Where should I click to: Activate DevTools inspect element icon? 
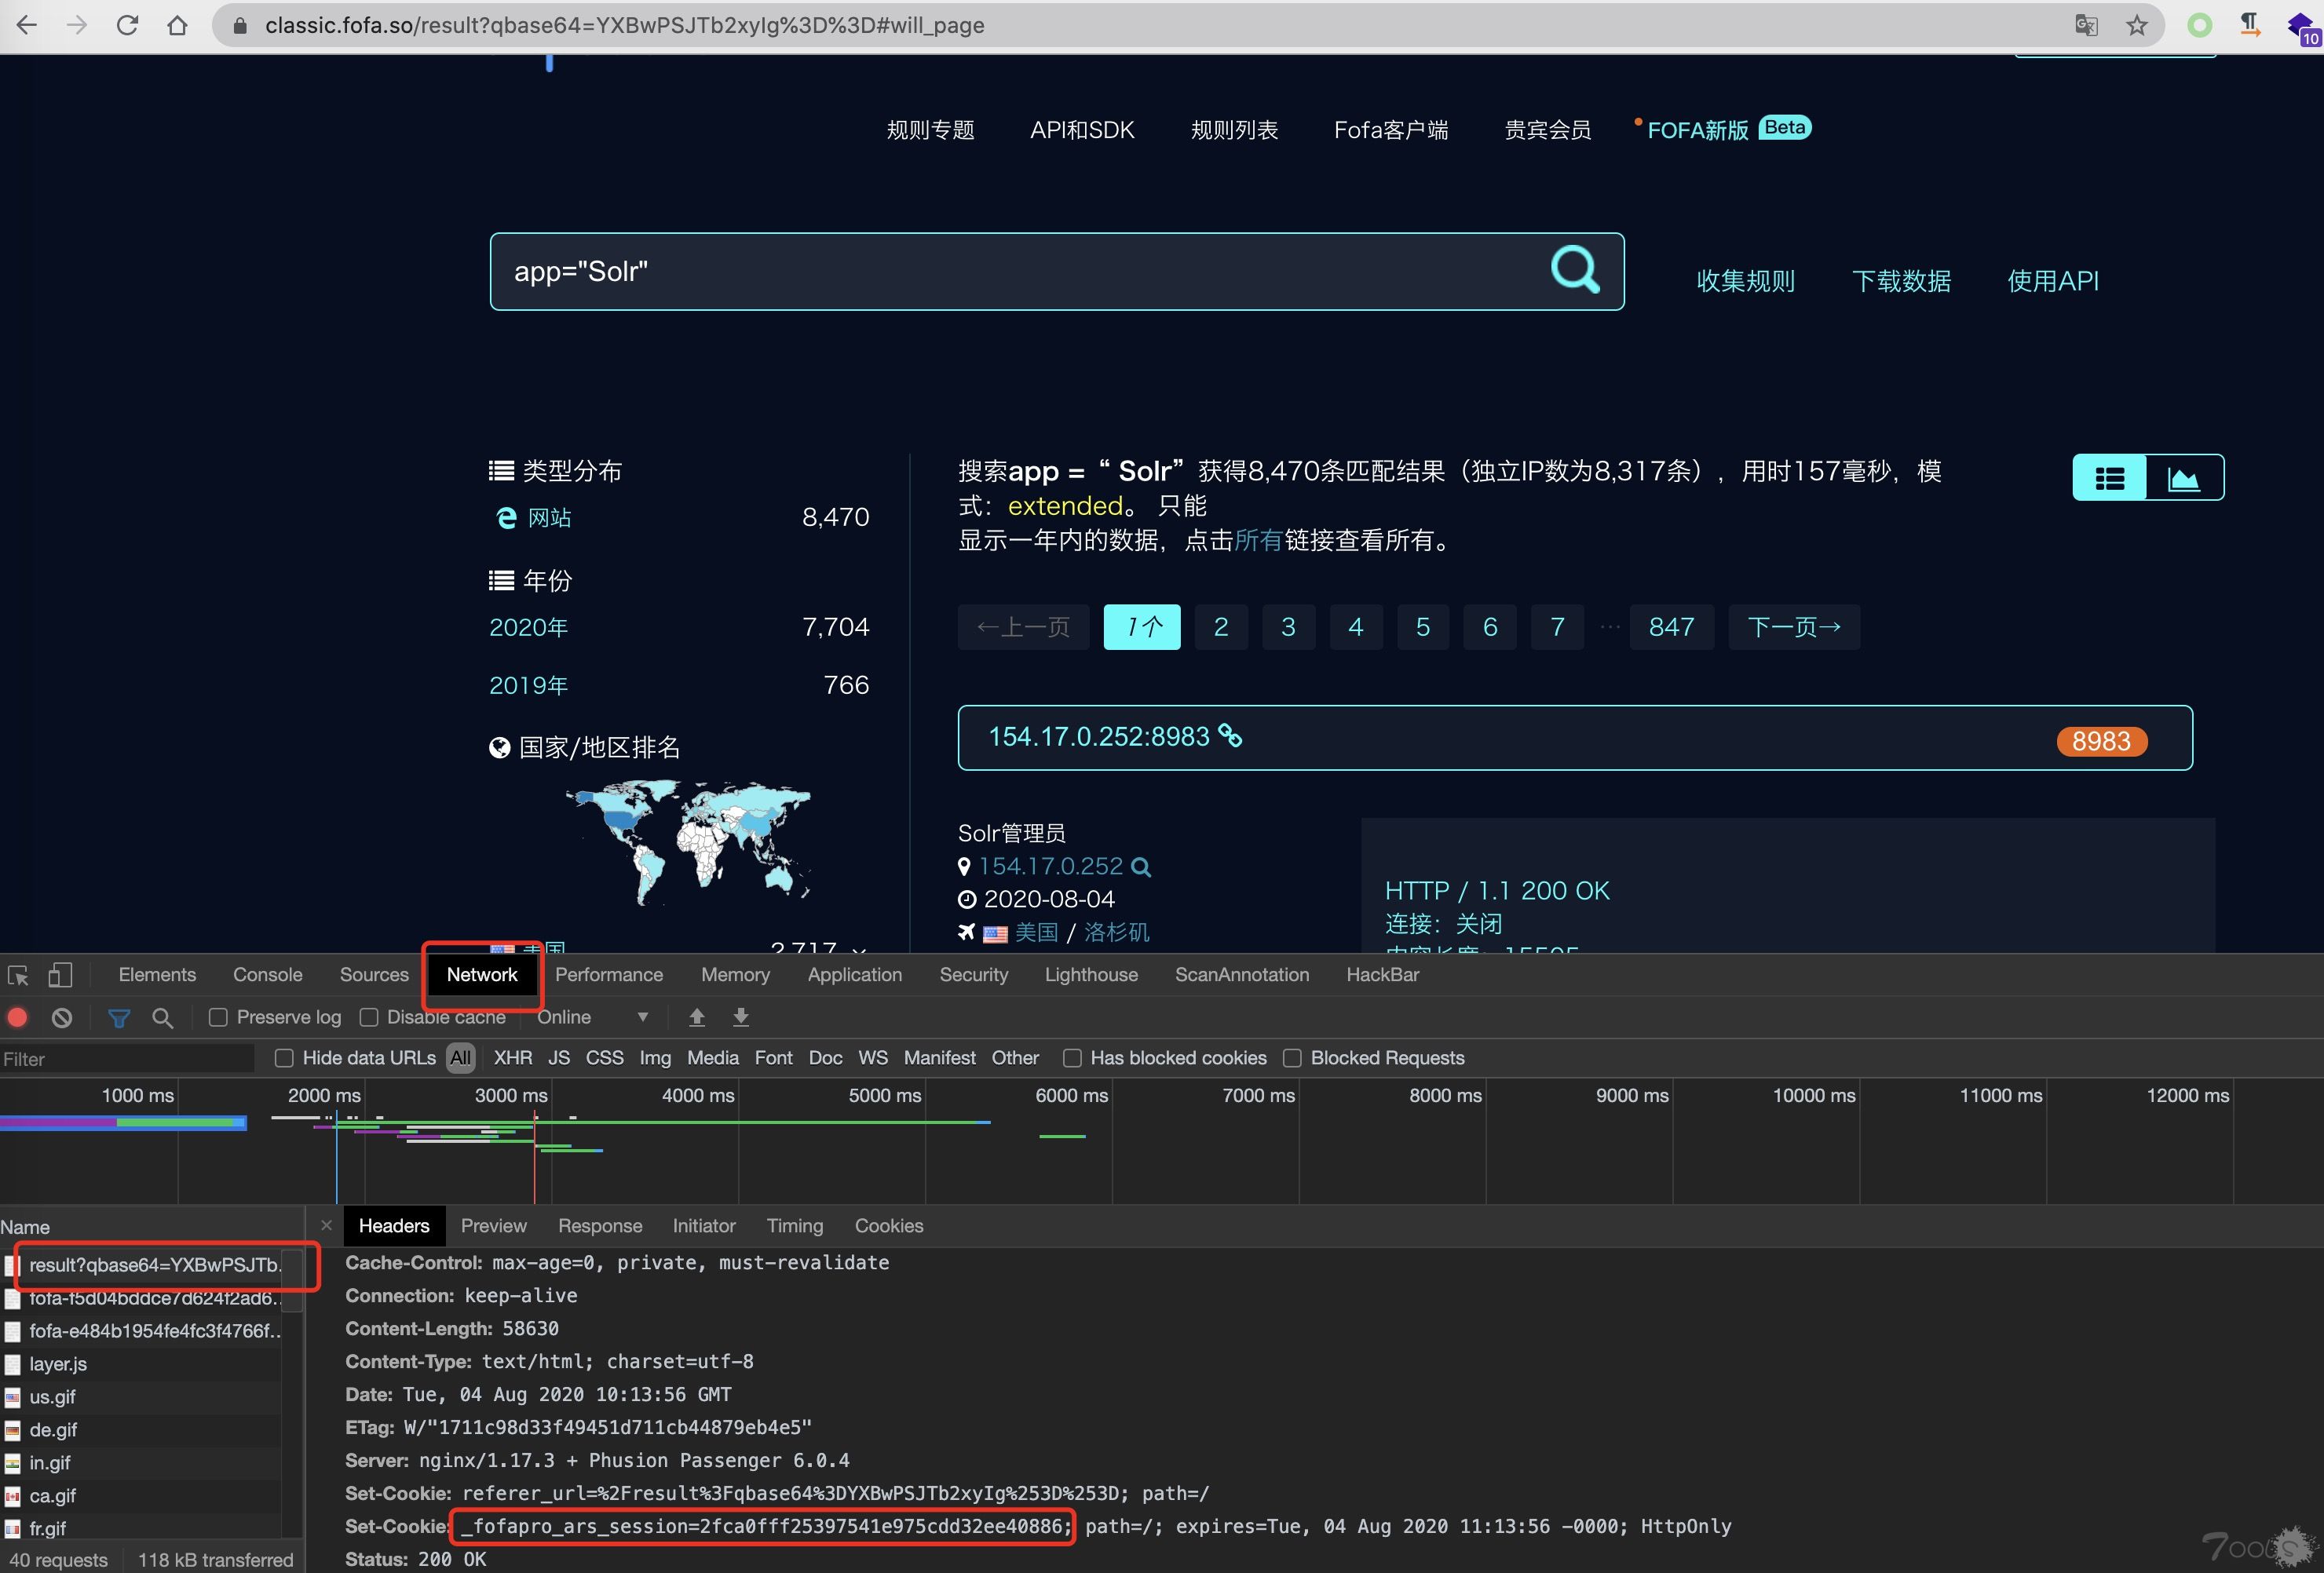click(x=18, y=975)
